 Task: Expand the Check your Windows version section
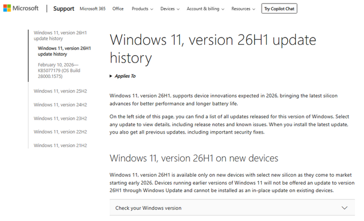coord(232,208)
